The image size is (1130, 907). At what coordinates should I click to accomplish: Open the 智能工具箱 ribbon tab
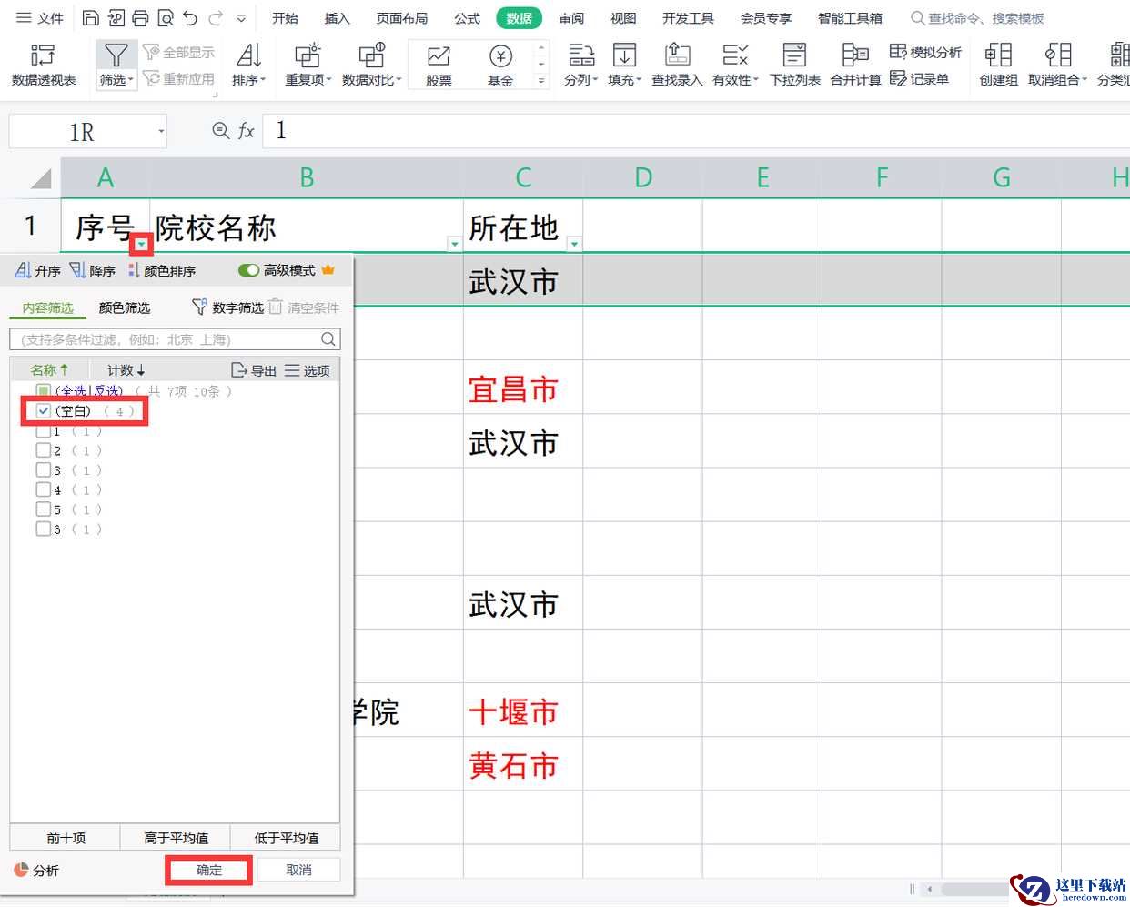pyautogui.click(x=850, y=18)
